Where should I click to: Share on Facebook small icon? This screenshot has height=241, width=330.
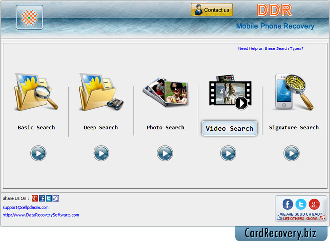click(x=42, y=198)
